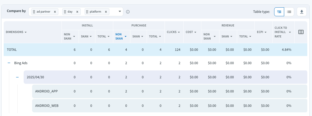
Task: Open the Dimensions column sort menu
Action: [x=26, y=32]
